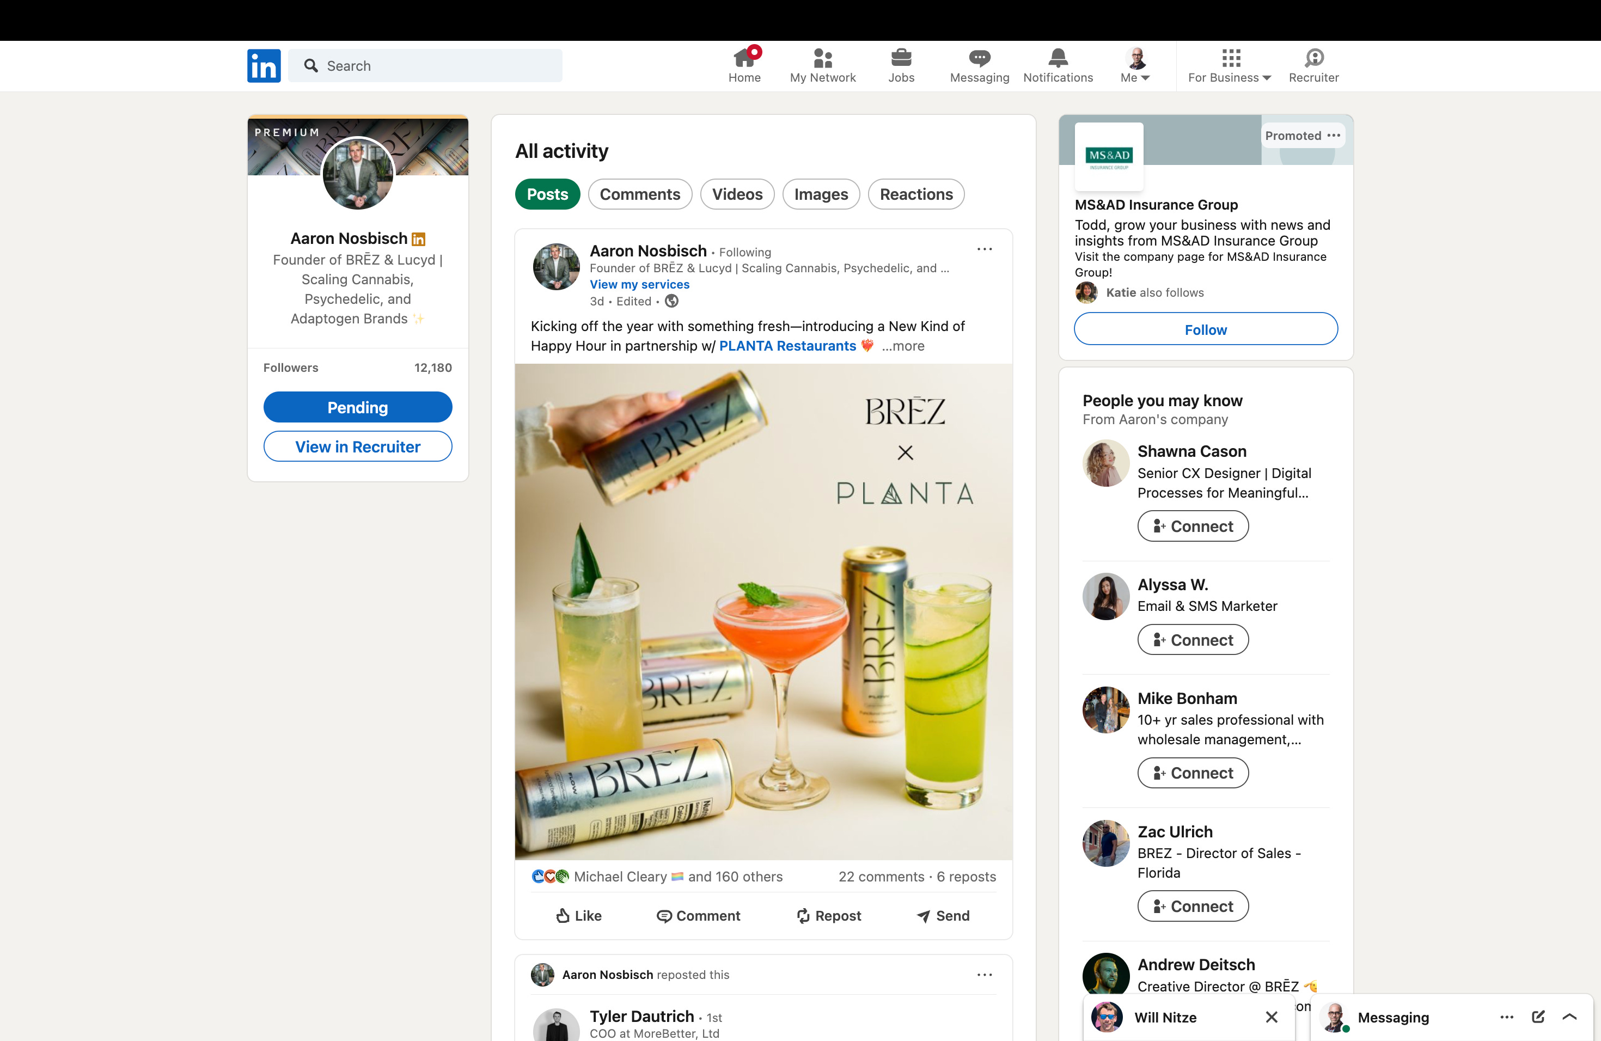Open the Recruiter icon
This screenshot has height=1041, width=1601.
tap(1313, 65)
